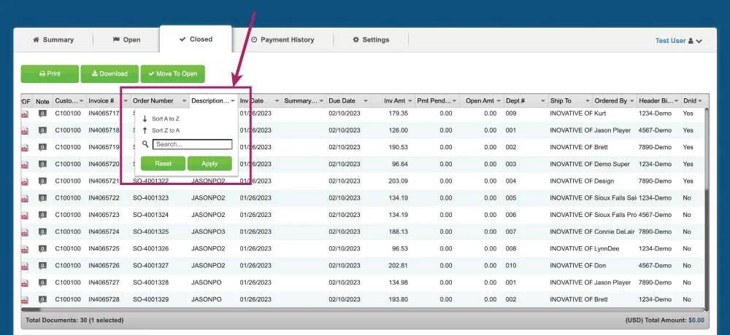
Task: Open the note icon for invoice IN4065727
Action: [42, 283]
